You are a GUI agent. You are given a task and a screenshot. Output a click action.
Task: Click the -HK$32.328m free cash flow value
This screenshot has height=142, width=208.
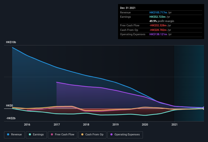pyautogui.click(x=158, y=25)
